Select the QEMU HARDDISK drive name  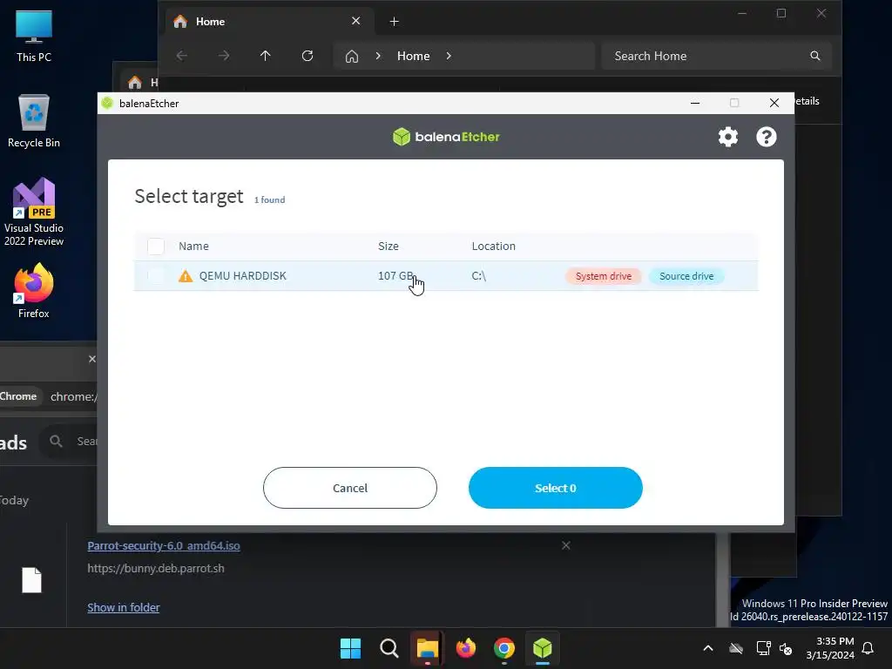(243, 276)
